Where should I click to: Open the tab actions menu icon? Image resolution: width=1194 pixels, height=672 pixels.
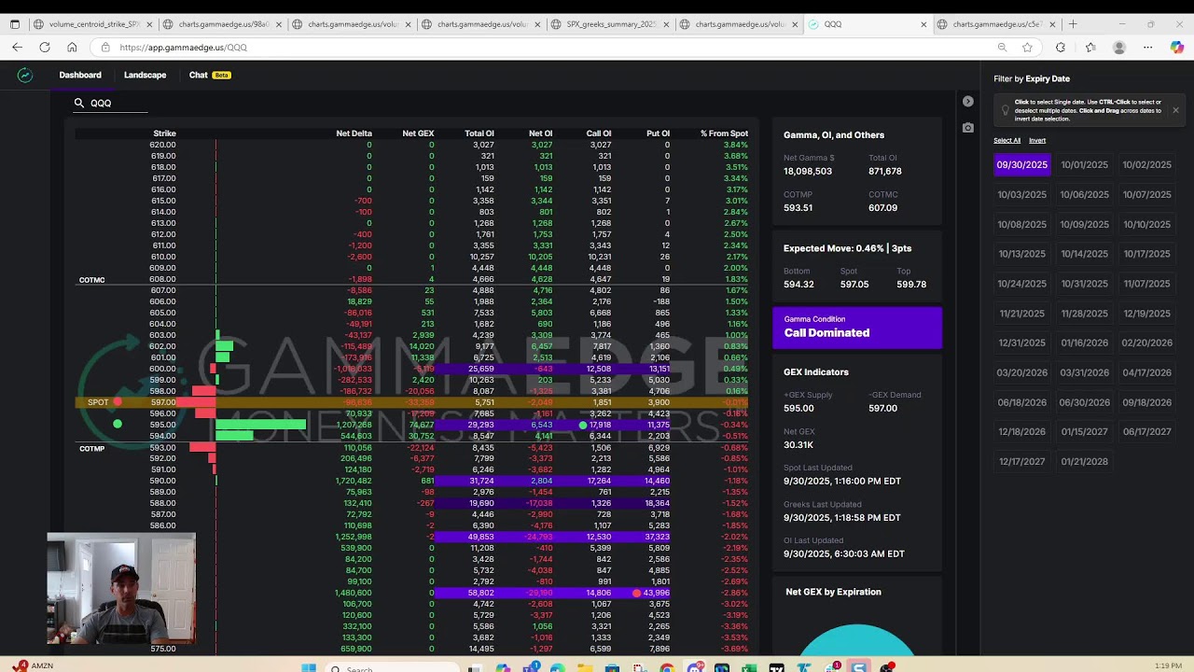[14, 24]
